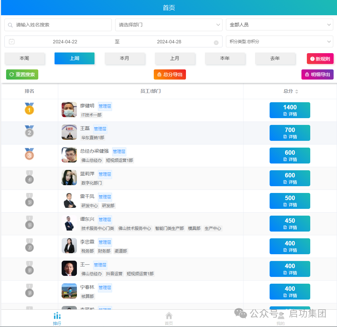Click the calendar icon in date range
This screenshot has height=327, width=337.
pyautogui.click(x=12, y=42)
